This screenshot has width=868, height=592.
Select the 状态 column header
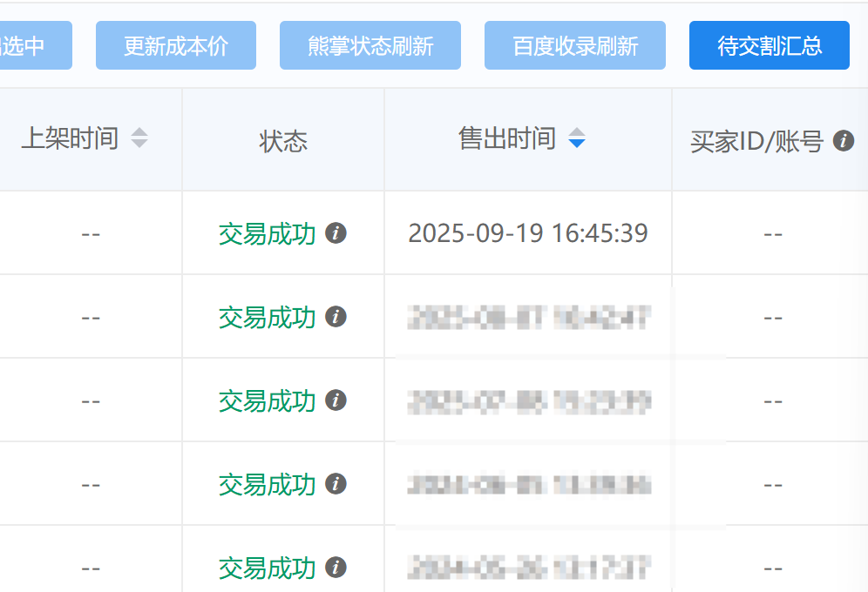(x=283, y=141)
